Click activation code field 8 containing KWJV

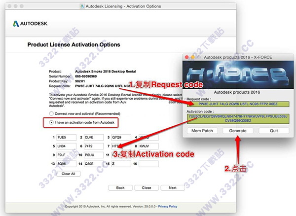148,146
